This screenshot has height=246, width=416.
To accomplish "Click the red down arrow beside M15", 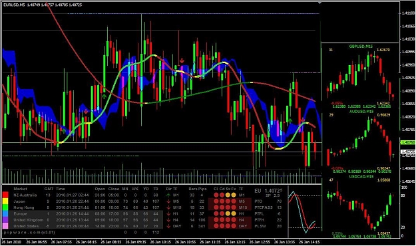I will (168, 207).
